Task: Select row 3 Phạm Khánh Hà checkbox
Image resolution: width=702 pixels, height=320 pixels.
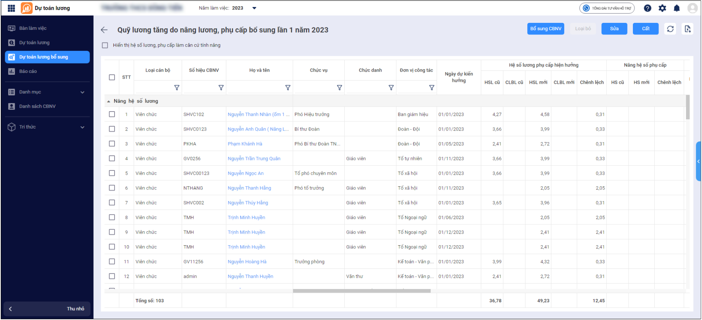Action: tap(112, 144)
